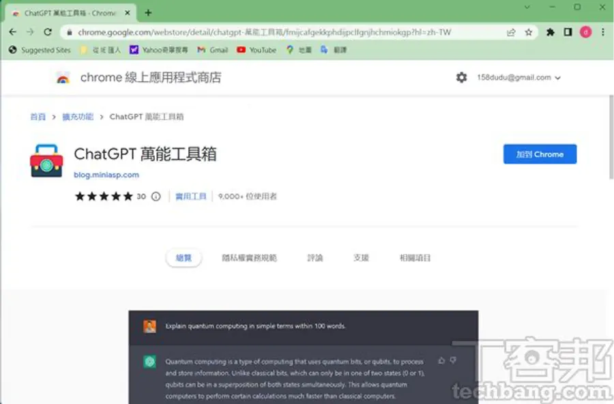Click the 9,000+ 位使用者 text

(248, 197)
